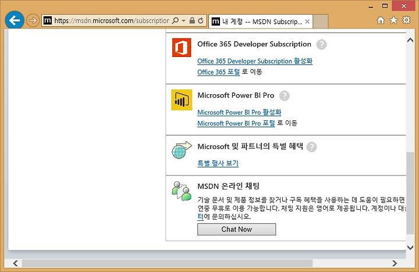
Task: Click Microsoft 및 파트너의 특별 혜택 heading
Action: tap(250, 146)
